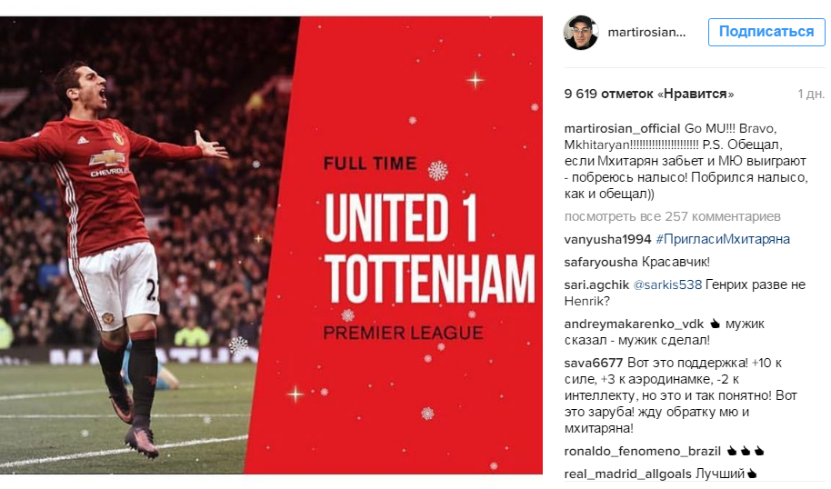
Task: Click the thumbs-up emoji after Лучший
Action: [x=752, y=474]
